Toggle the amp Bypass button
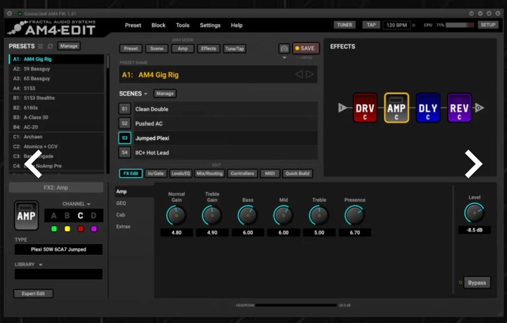The image size is (507, 323). pos(476,283)
